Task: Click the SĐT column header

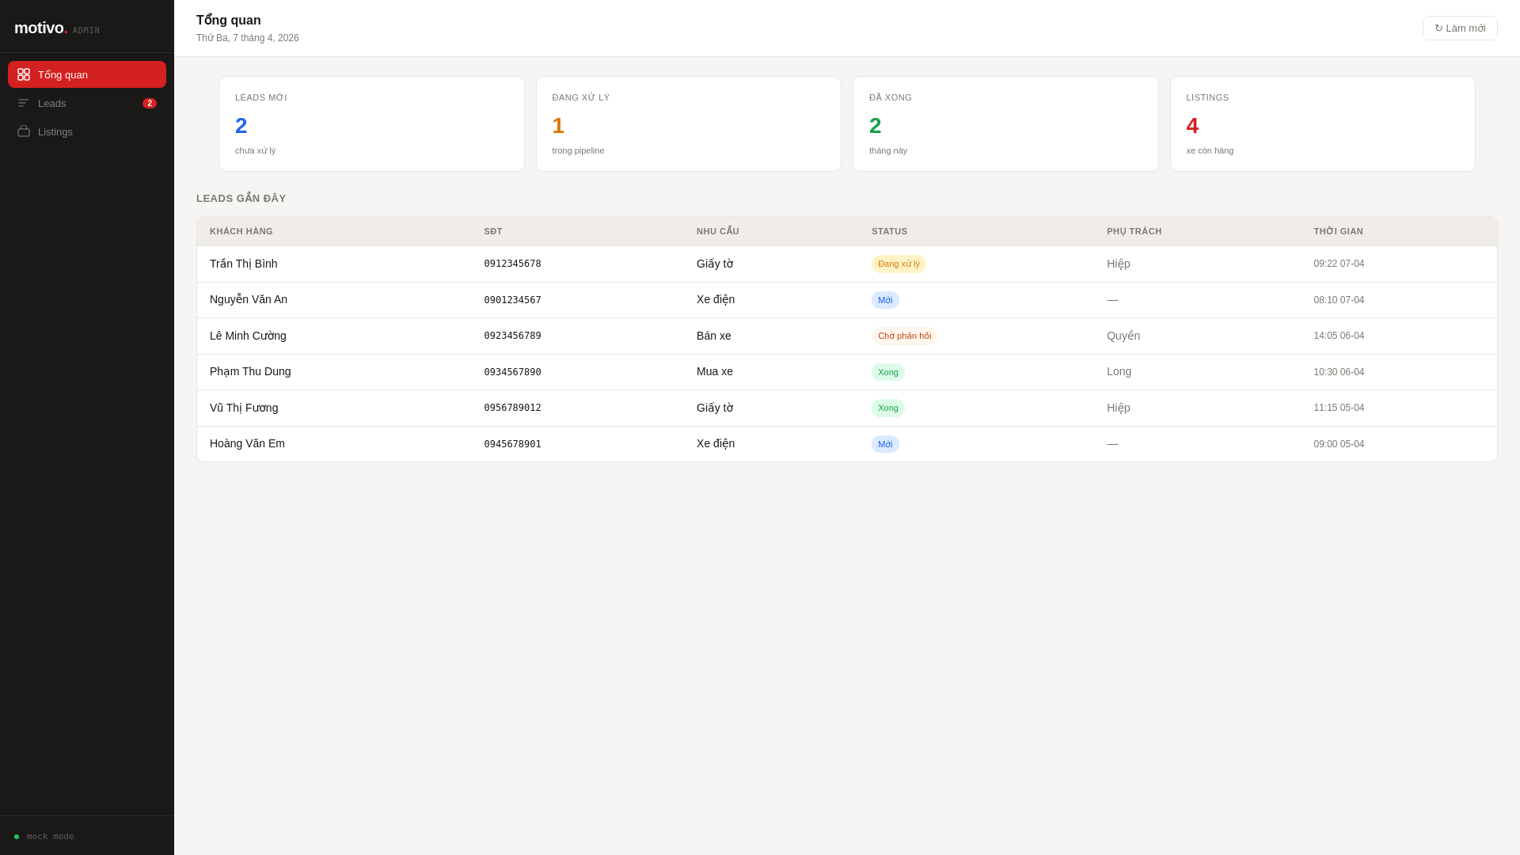Action: [493, 231]
